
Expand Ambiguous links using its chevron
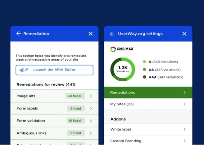click(91, 133)
